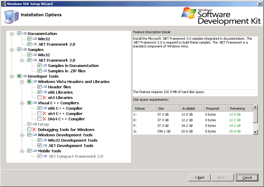
Task: Enable the Debugging Tools for Windows checkbox
Action: [29, 130]
